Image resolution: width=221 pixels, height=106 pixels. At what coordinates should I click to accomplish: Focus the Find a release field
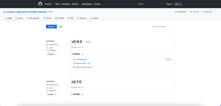coord(164,27)
